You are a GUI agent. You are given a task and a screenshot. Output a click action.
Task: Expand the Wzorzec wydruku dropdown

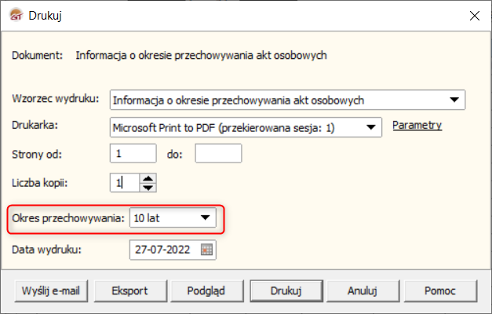point(454,100)
